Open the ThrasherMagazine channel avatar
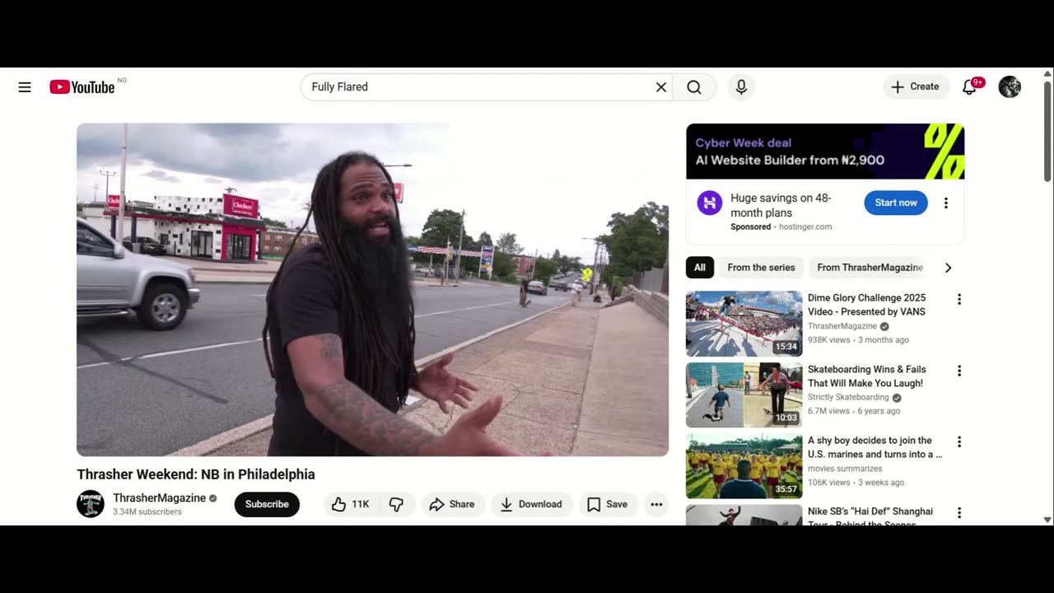 (91, 504)
